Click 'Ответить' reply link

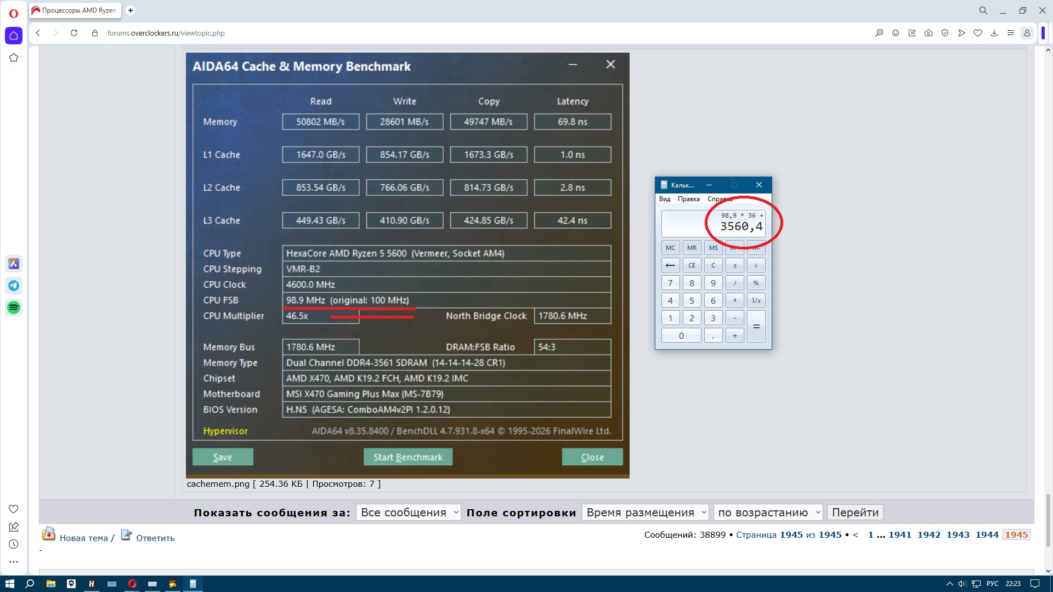155,538
